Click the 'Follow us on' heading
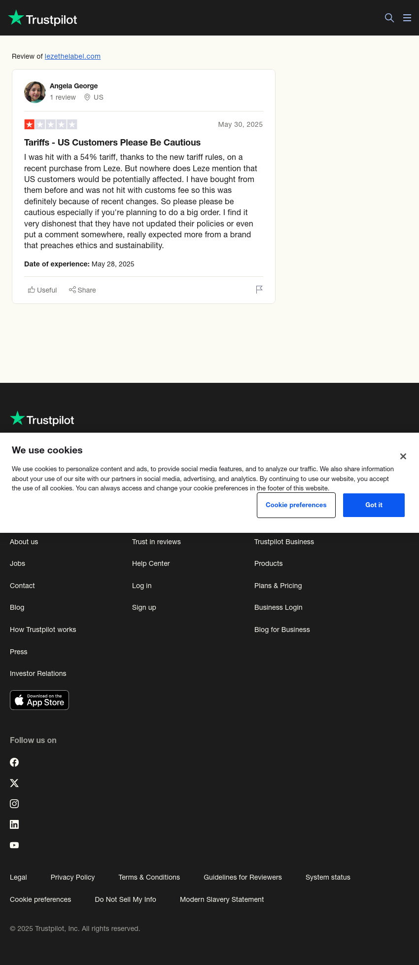 33,740
